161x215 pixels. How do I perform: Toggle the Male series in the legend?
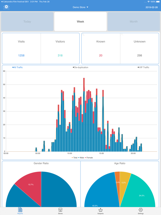point(81,158)
